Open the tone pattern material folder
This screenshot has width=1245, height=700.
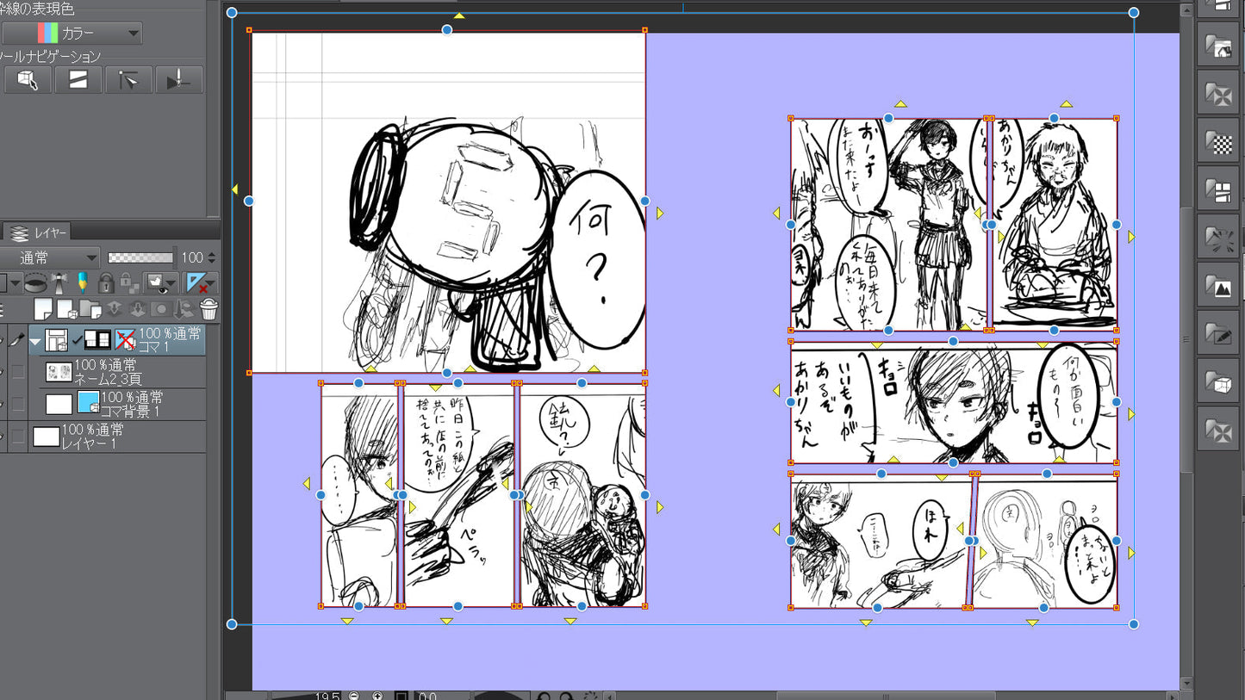1218,143
